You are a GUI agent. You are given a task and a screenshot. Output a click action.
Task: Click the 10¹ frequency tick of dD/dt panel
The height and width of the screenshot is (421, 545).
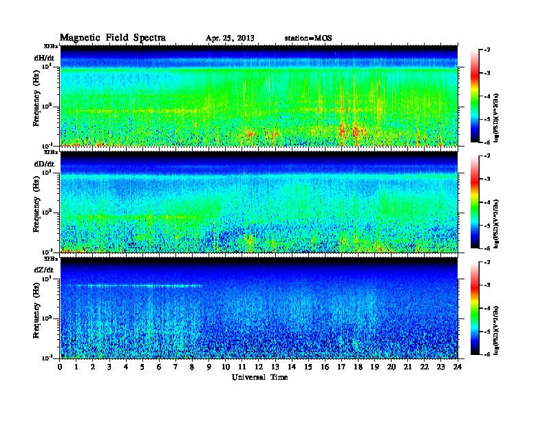[x=46, y=173]
